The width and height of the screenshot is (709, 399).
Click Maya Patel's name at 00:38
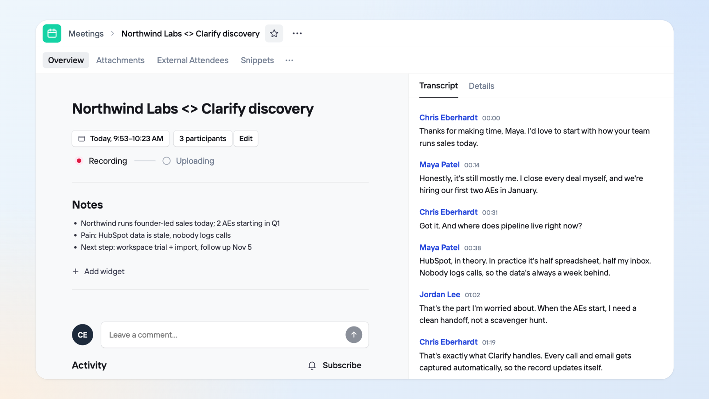[439, 248]
